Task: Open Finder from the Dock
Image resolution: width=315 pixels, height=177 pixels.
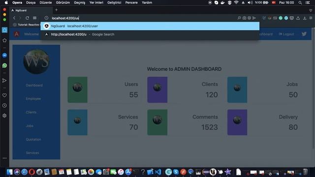Action: pyautogui.click(x=9, y=172)
